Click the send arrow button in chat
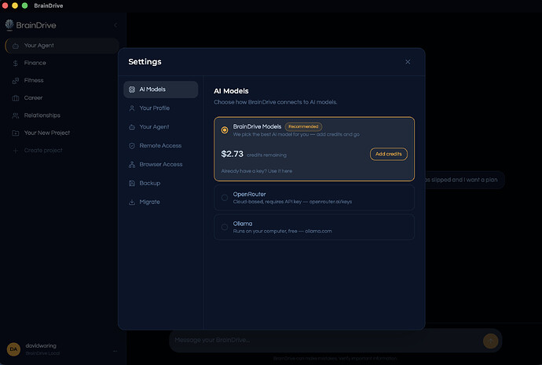This screenshot has height=365, width=542. [x=490, y=341]
